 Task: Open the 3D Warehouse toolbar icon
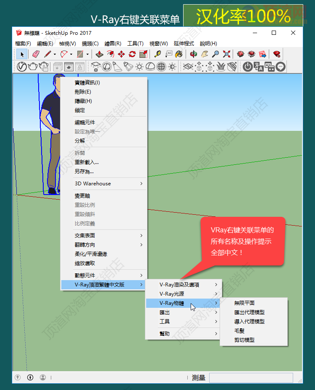241,54
